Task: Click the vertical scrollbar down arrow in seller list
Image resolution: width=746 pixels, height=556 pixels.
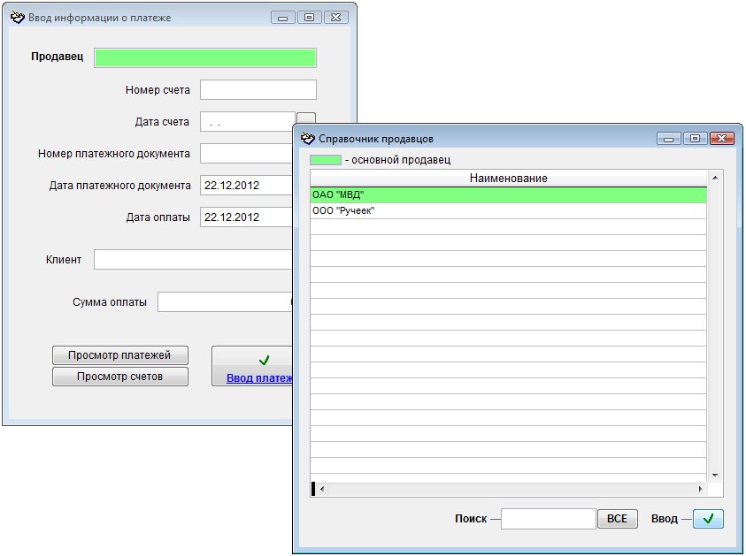Action: (715, 476)
